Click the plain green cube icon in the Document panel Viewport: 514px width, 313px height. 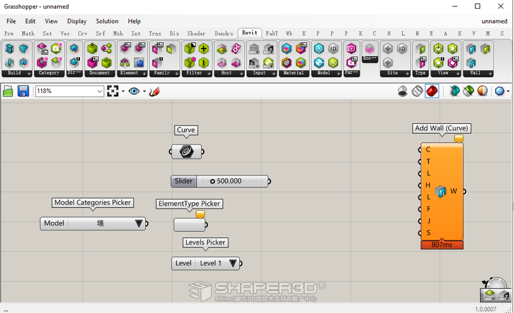coord(106,62)
